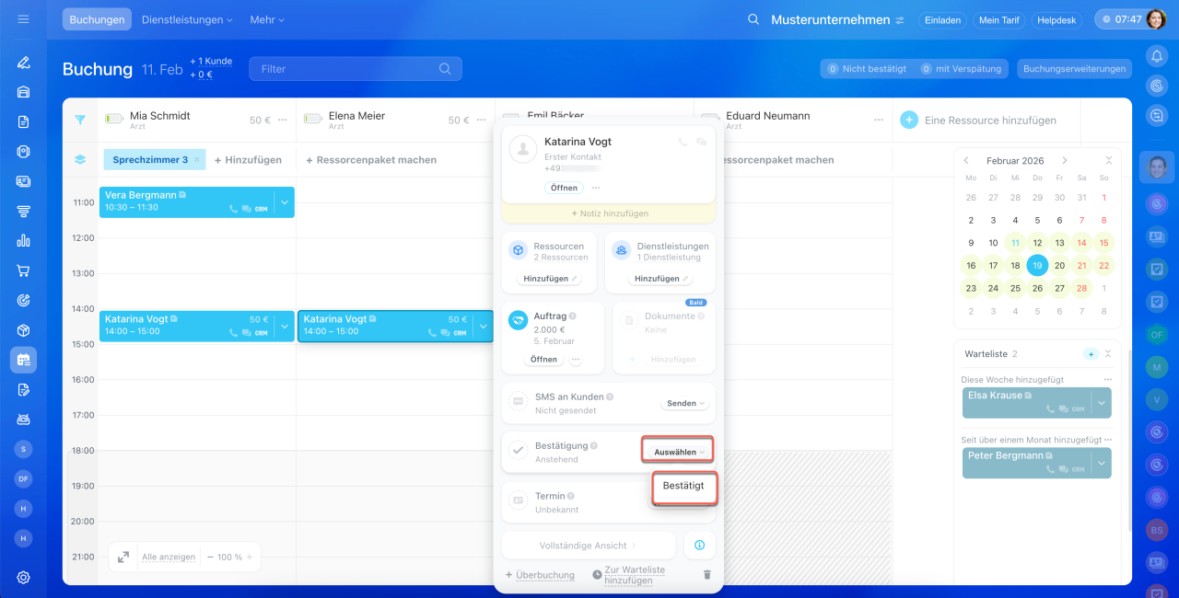Click Öffnen under Auftrag
Image resolution: width=1179 pixels, height=598 pixels.
(x=544, y=360)
